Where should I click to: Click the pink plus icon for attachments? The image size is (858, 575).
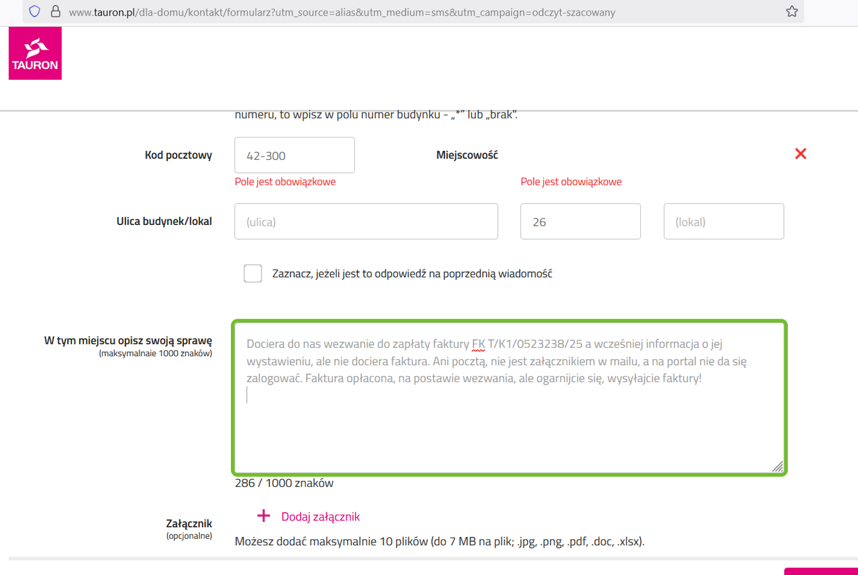click(x=264, y=516)
